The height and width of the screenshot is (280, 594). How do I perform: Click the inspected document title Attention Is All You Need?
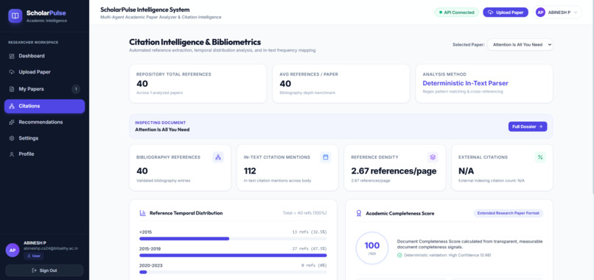(x=162, y=129)
